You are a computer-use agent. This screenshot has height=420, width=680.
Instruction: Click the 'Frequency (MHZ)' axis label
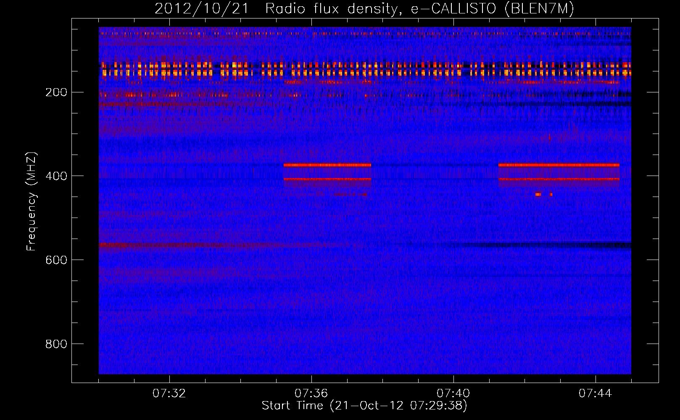click(32, 202)
